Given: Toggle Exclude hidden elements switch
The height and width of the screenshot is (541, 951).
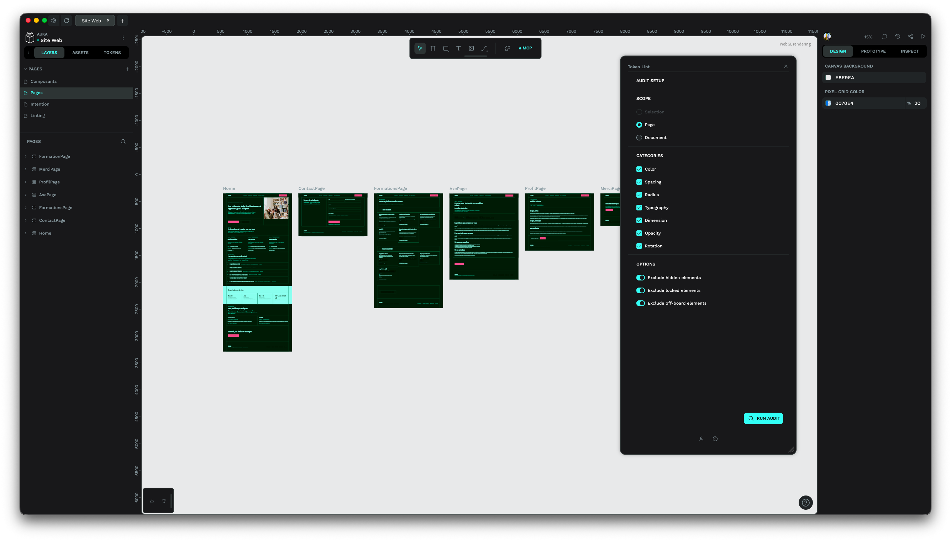Looking at the screenshot, I should [x=640, y=278].
